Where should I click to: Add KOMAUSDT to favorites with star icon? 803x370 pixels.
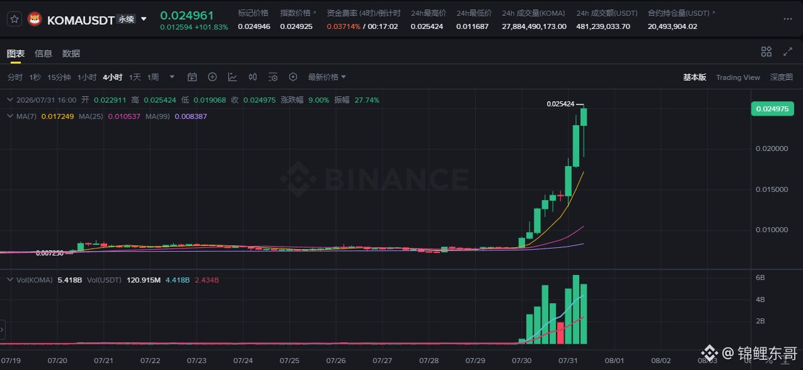point(14,20)
